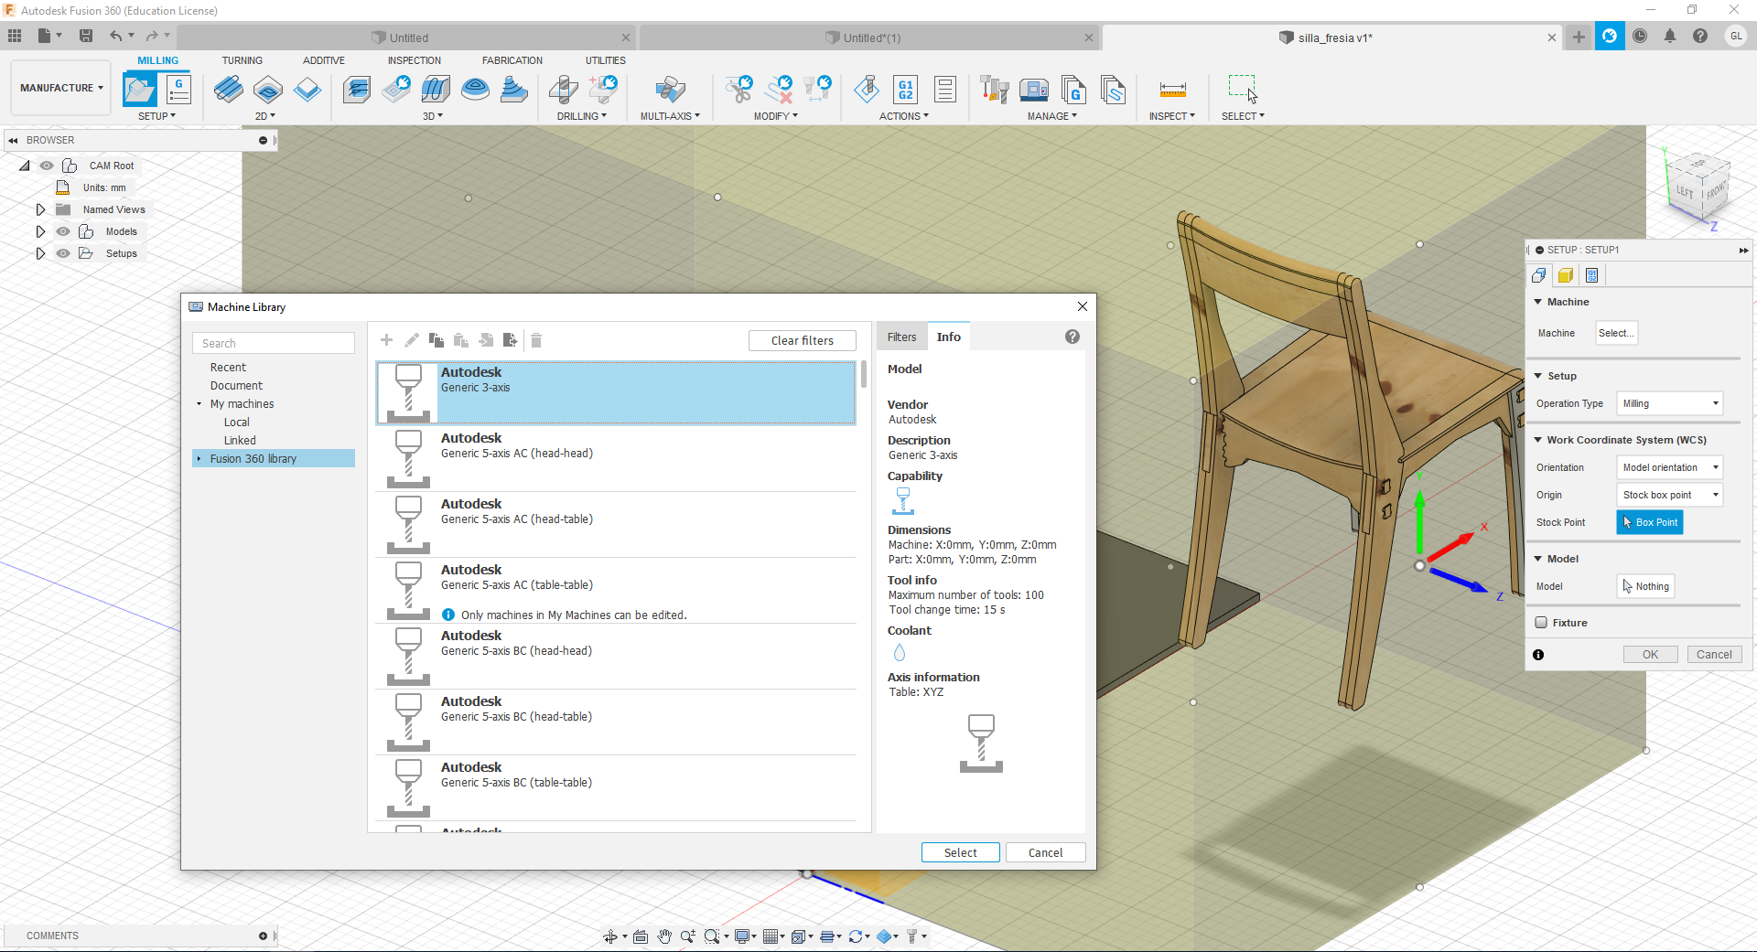Image resolution: width=1757 pixels, height=952 pixels.
Task: Select the 3D Parallel toolpath icon
Action: point(436,90)
